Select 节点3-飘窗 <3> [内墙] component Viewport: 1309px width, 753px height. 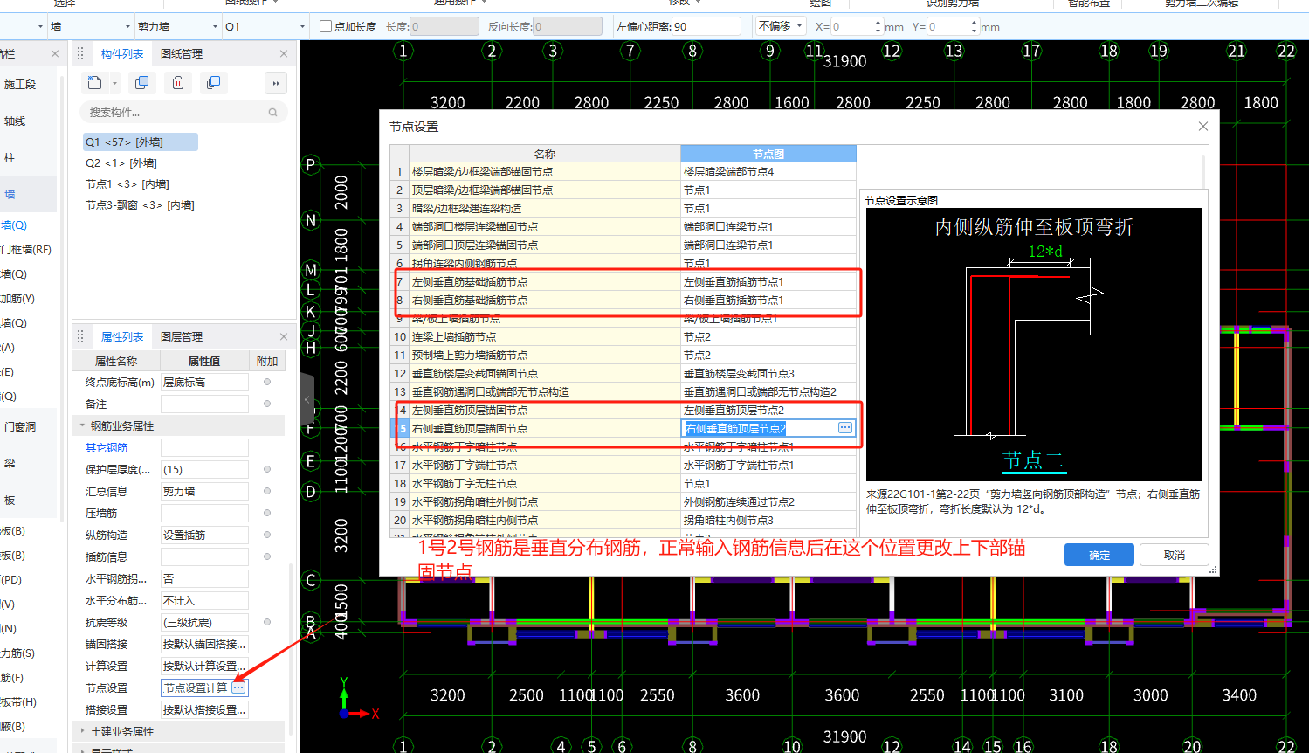point(140,205)
